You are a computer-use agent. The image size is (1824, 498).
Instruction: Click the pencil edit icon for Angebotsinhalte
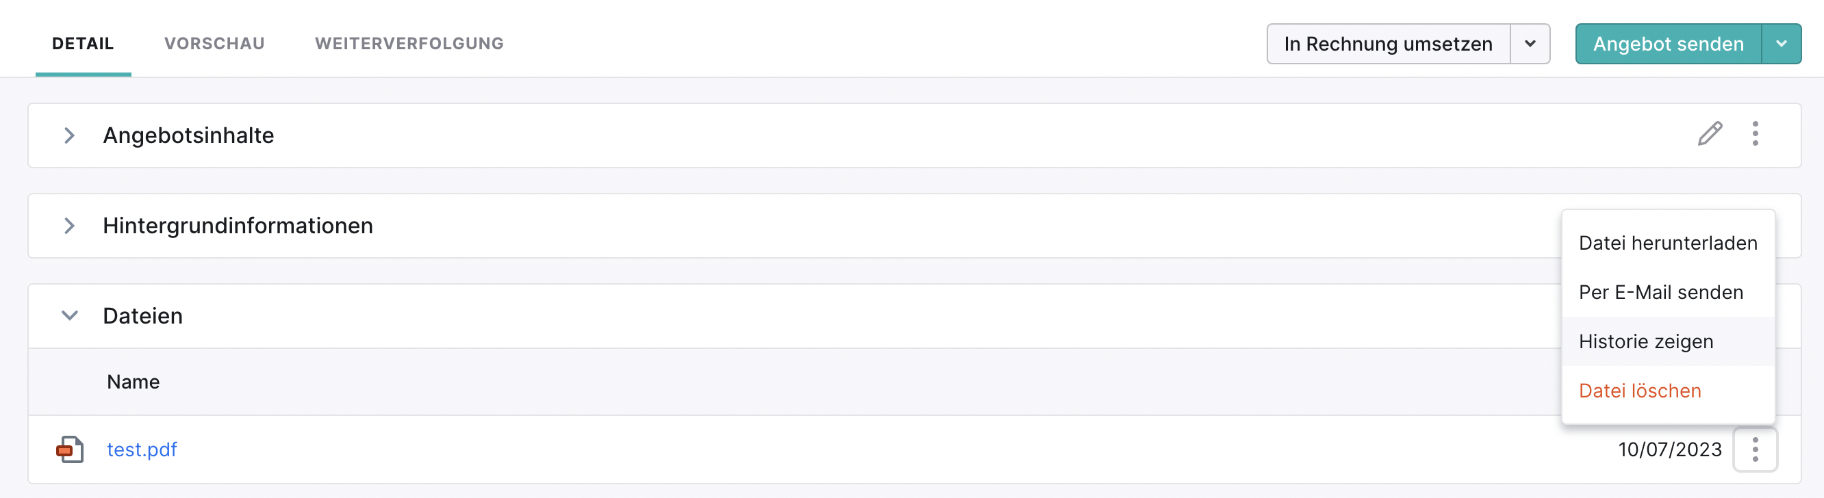(1710, 133)
